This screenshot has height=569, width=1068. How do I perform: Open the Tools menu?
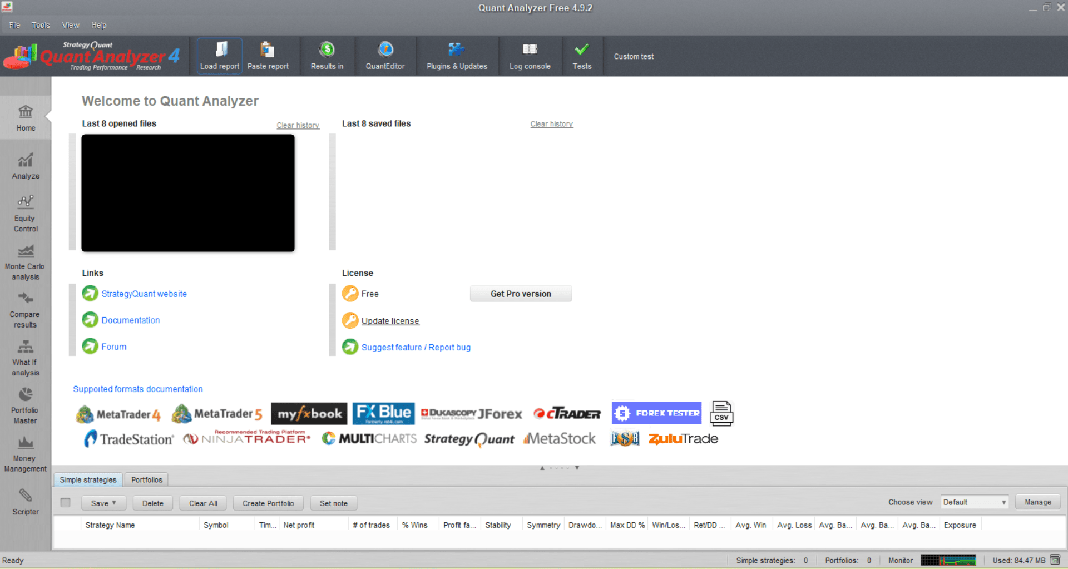(x=41, y=25)
